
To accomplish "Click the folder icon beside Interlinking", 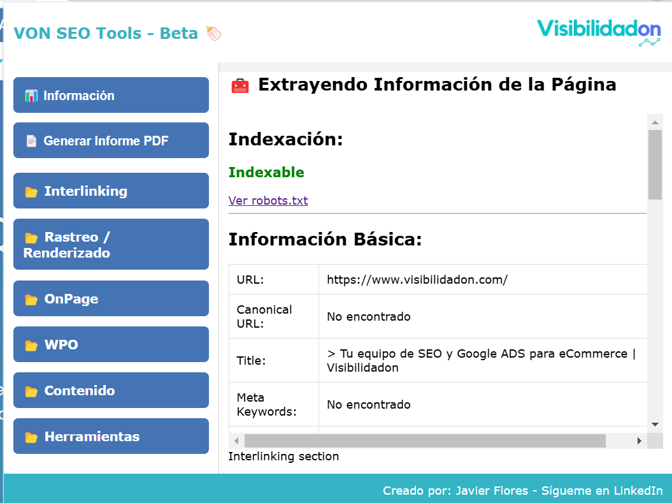I will pyautogui.click(x=31, y=192).
